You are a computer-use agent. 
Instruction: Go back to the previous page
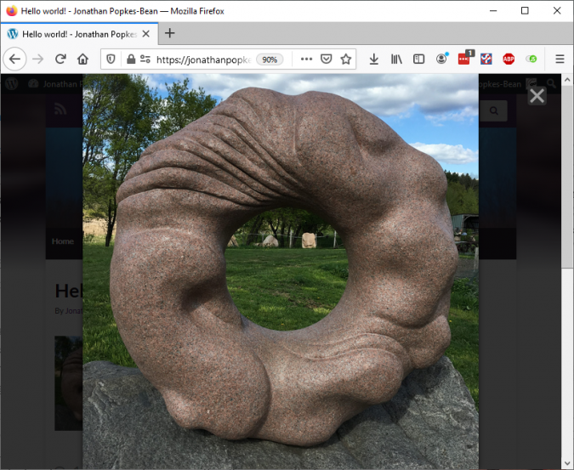click(x=14, y=59)
